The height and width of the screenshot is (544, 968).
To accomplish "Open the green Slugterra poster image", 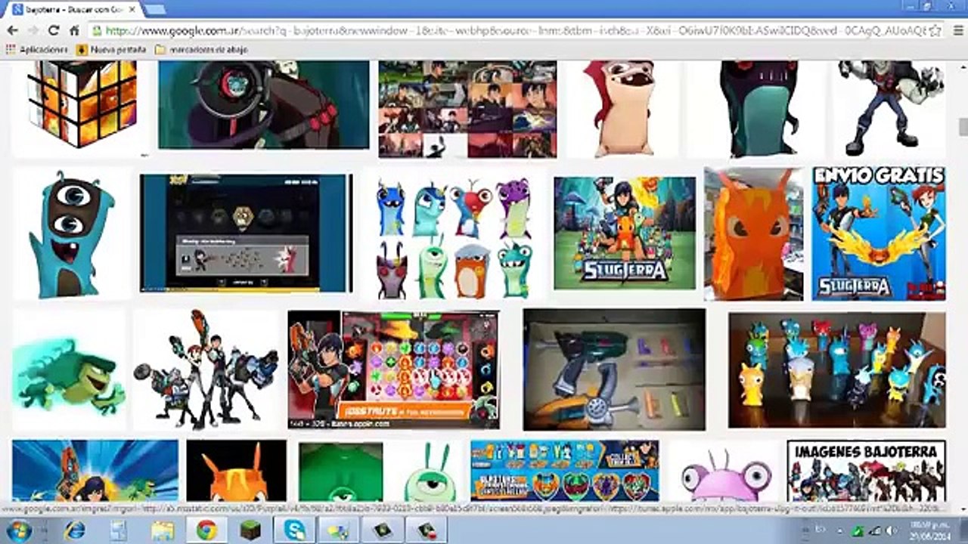I will point(625,233).
